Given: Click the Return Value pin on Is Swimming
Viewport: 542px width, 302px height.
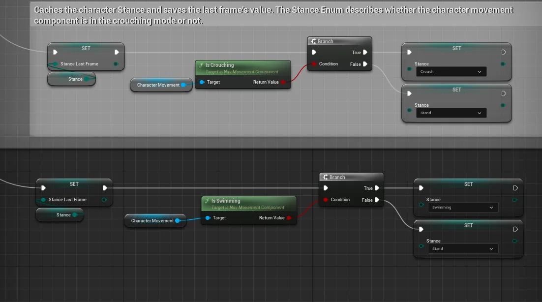Looking at the screenshot, I should click(x=289, y=218).
